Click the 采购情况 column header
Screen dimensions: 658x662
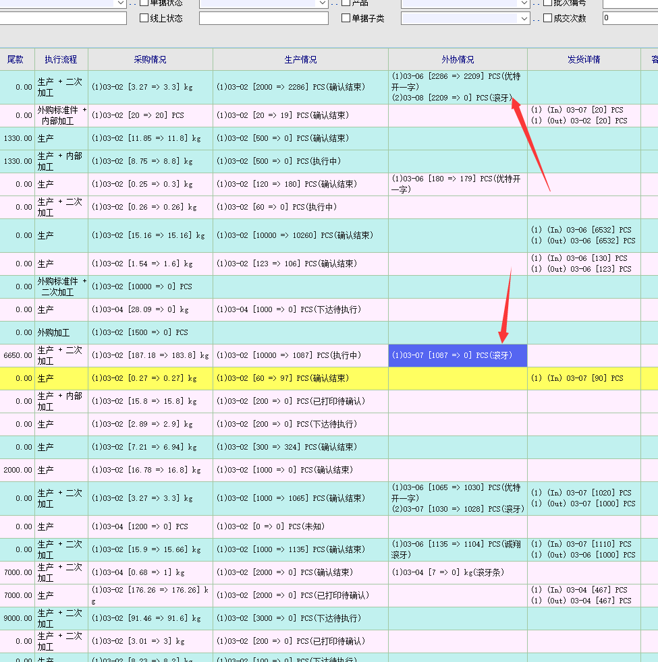[150, 59]
